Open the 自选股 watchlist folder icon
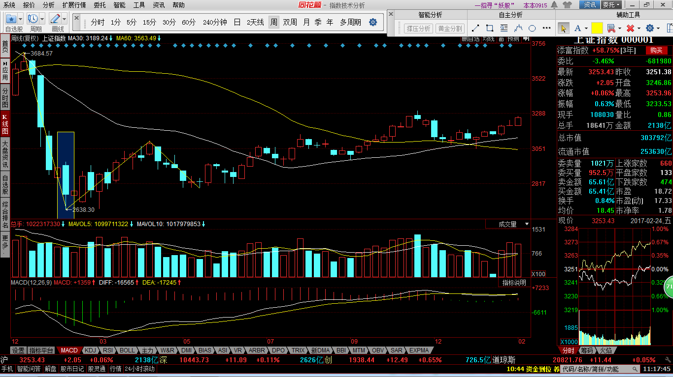673x377 pixels. [11, 19]
